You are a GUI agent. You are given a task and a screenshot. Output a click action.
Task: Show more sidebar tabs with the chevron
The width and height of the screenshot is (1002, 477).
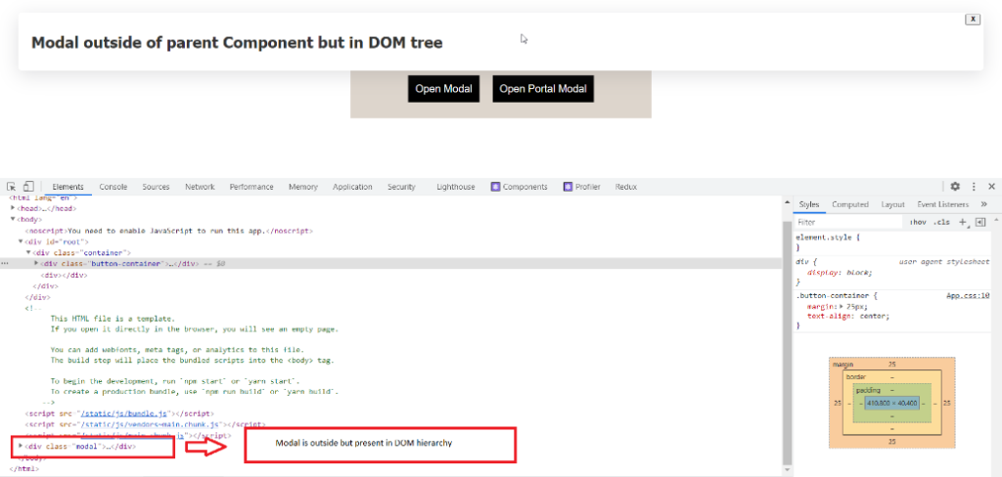pyautogui.click(x=984, y=204)
